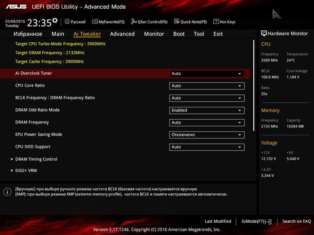Select the EPU Power Saving Mode label
This screenshot has width=314, height=235.
pyautogui.click(x=39, y=134)
